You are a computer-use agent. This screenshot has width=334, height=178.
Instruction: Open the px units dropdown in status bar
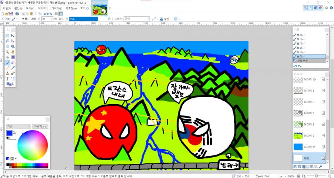282,176
